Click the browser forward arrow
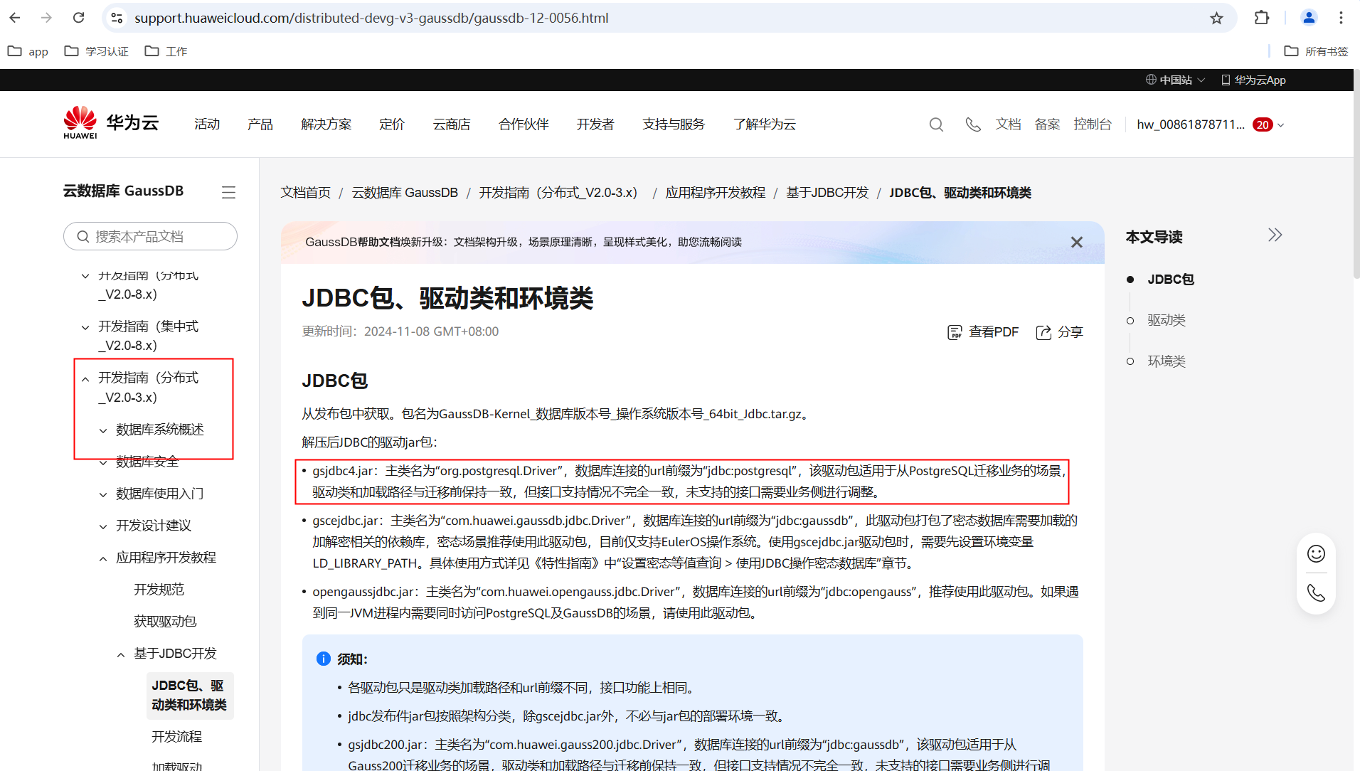1360x771 pixels. coord(47,18)
